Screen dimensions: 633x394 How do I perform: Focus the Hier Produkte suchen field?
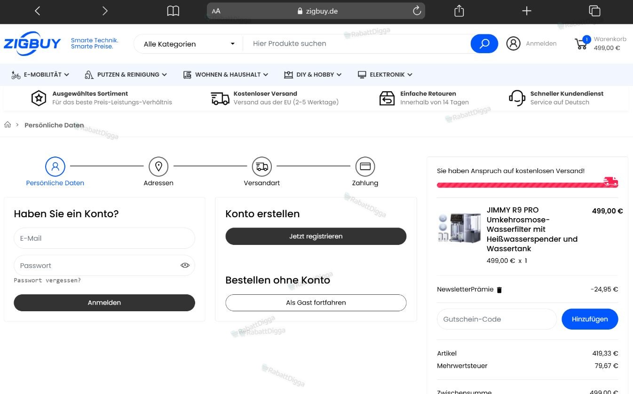point(356,44)
